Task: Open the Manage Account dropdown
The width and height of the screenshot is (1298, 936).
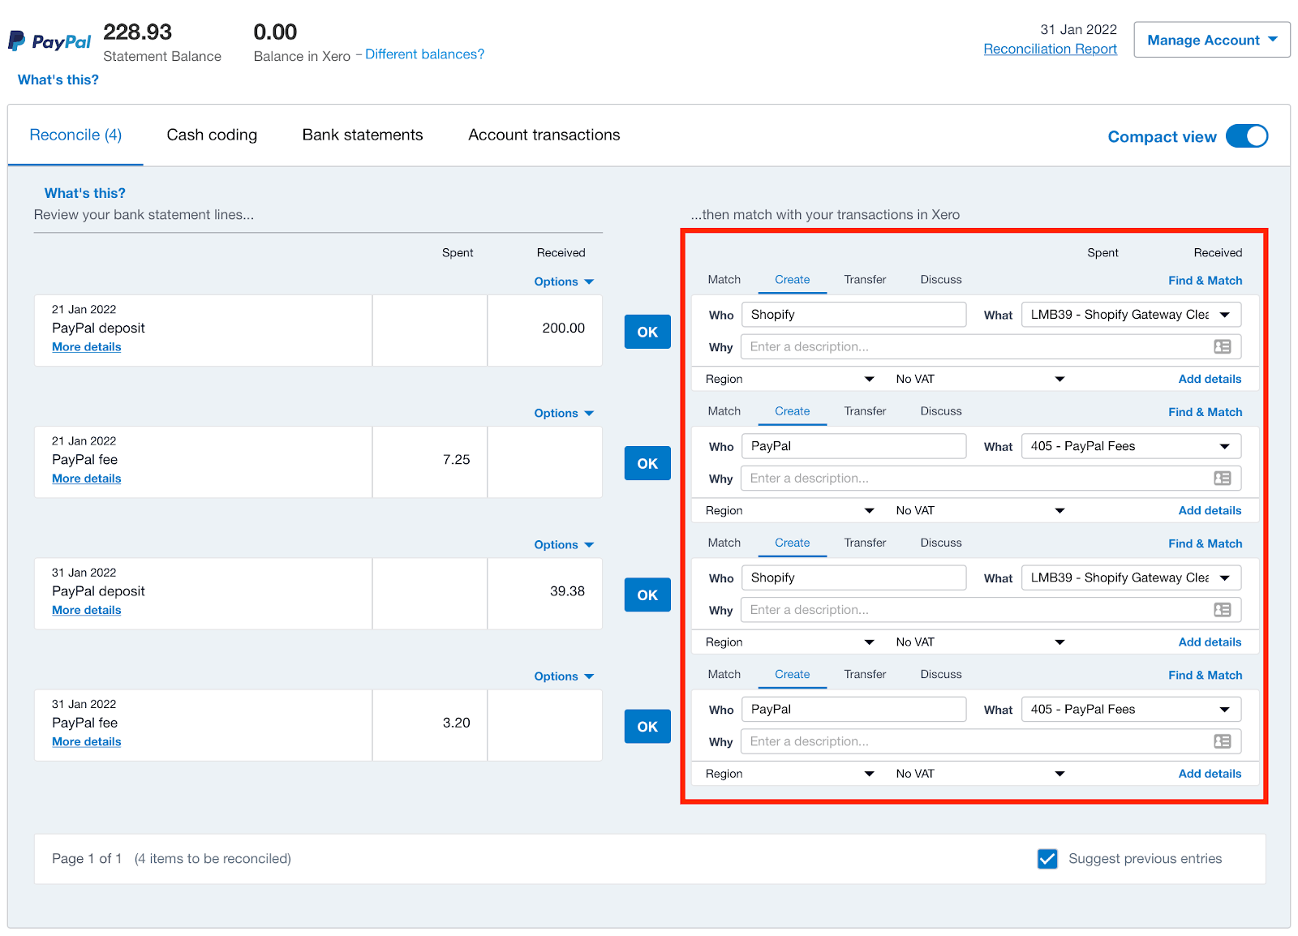Action: point(1210,39)
